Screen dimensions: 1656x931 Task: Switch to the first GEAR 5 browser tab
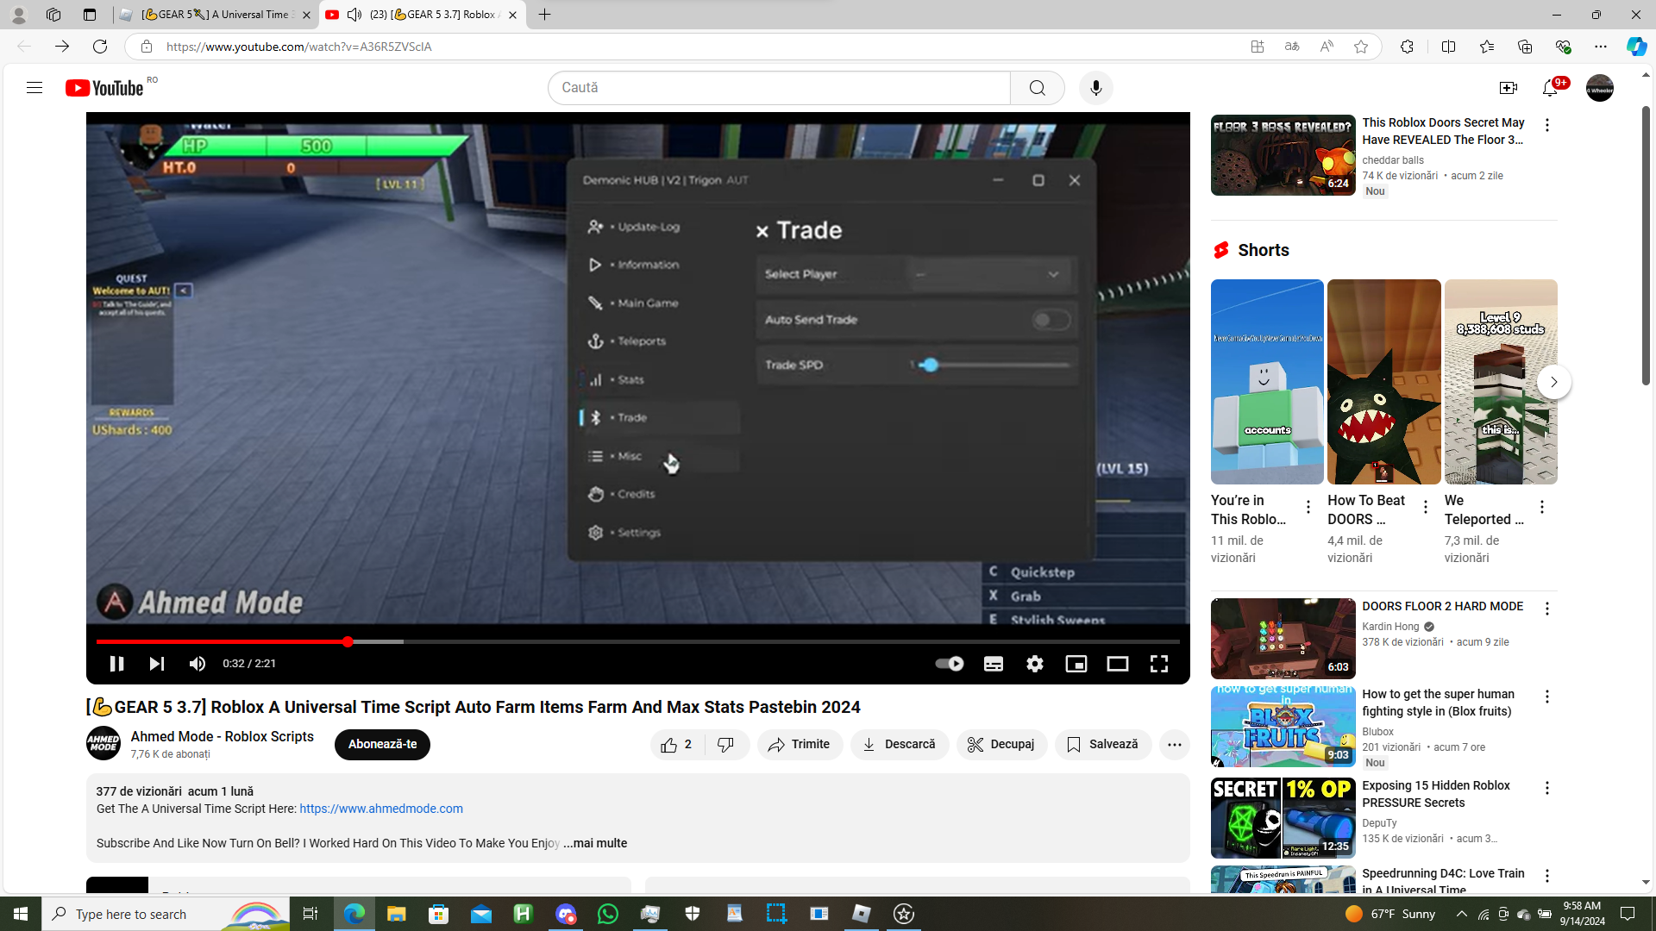tap(216, 15)
